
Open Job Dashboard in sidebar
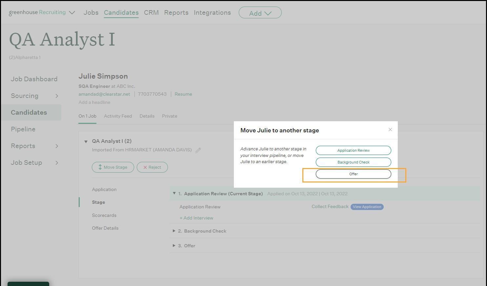[x=34, y=79]
